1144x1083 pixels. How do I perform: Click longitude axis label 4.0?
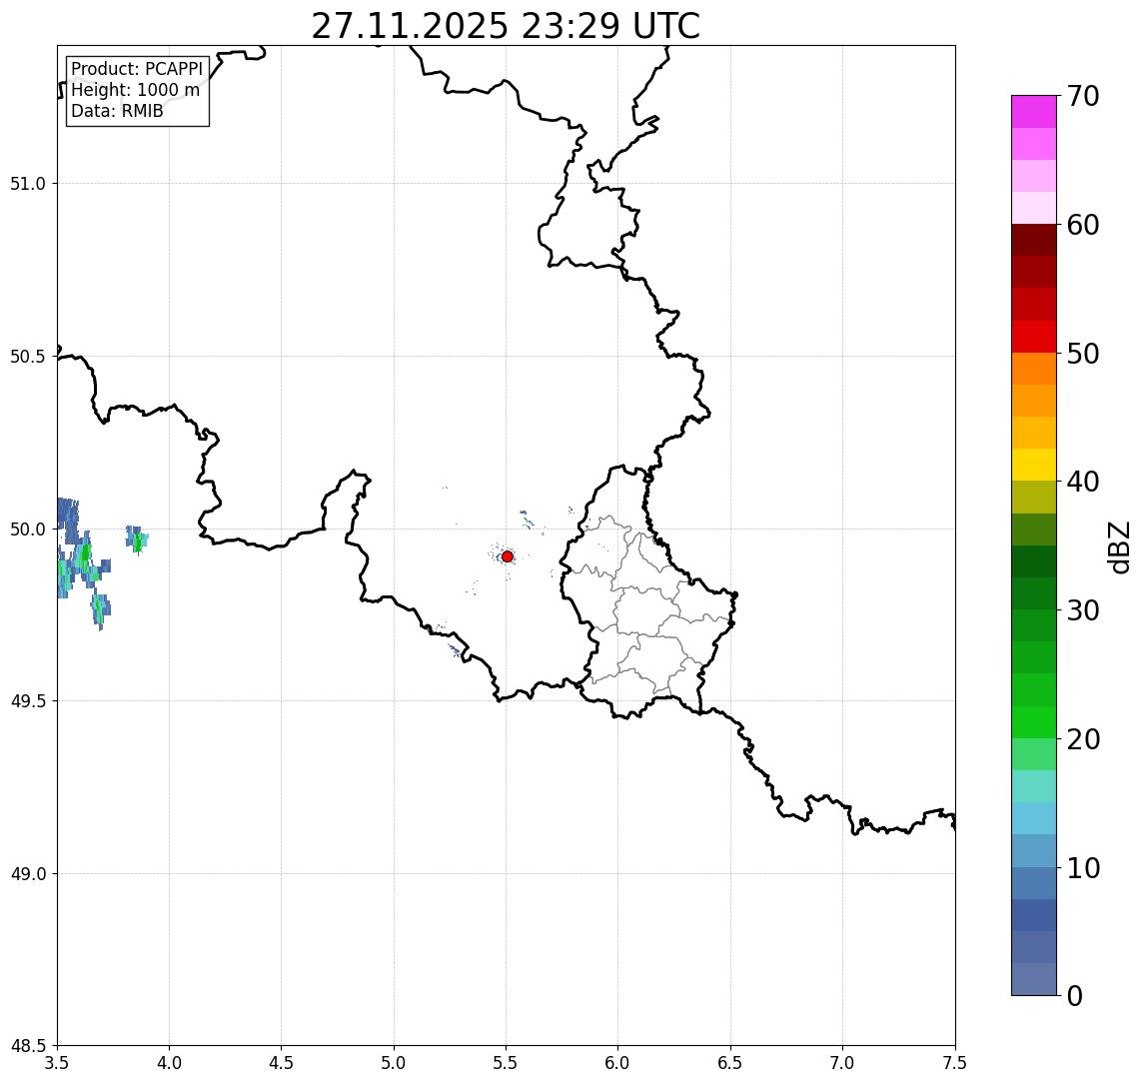point(169,1063)
